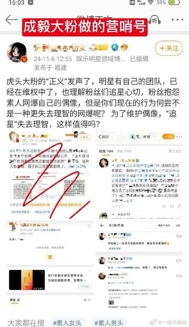Follow the author with +关注 button
189x327 pixels.
pyautogui.click(x=169, y=48)
